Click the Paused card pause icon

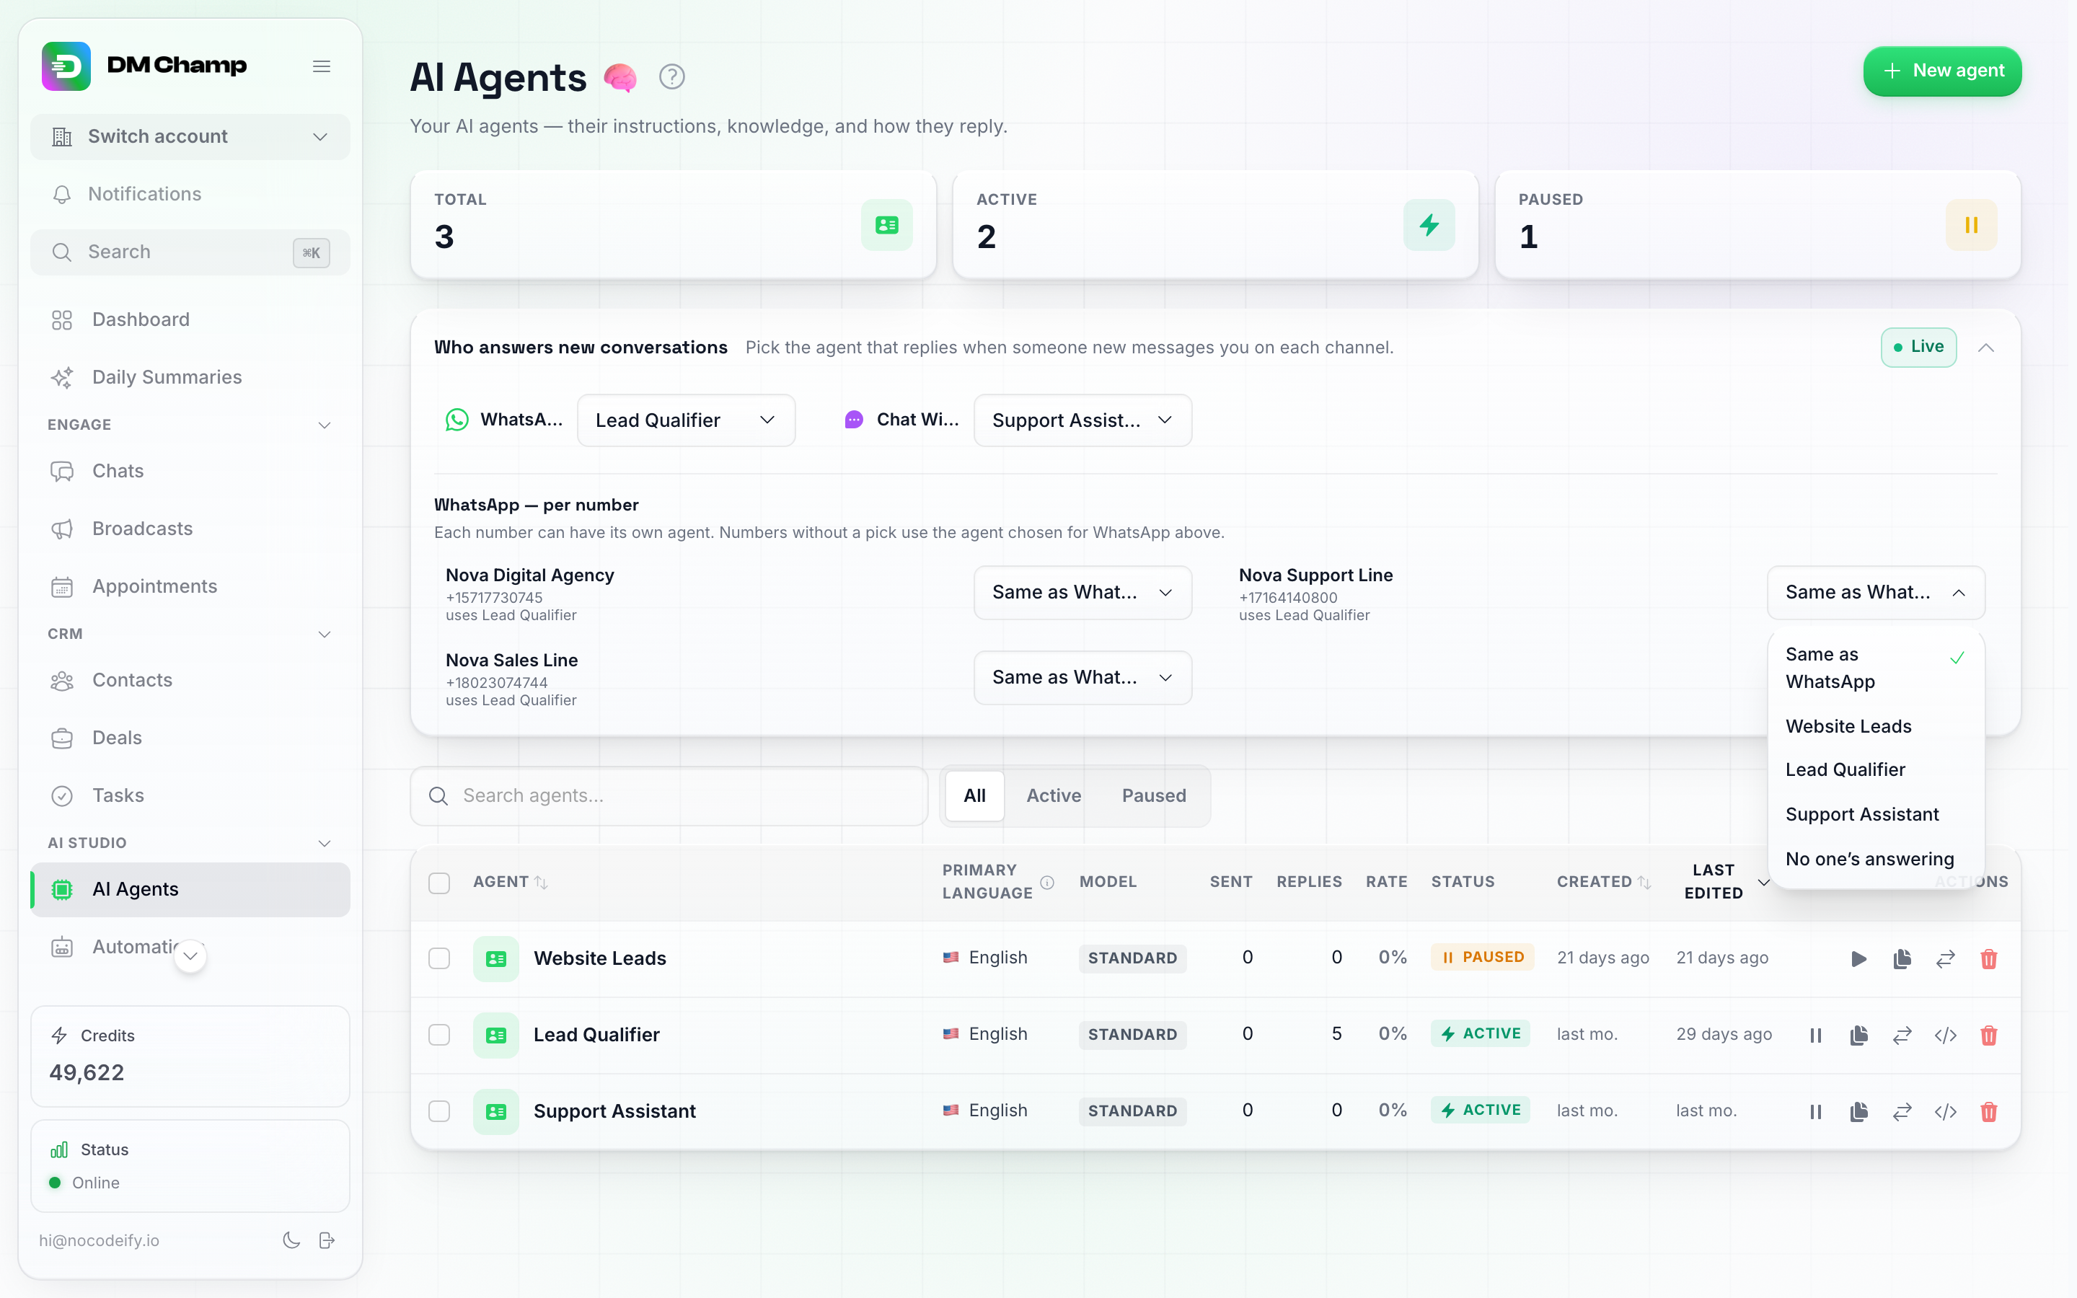tap(1970, 225)
